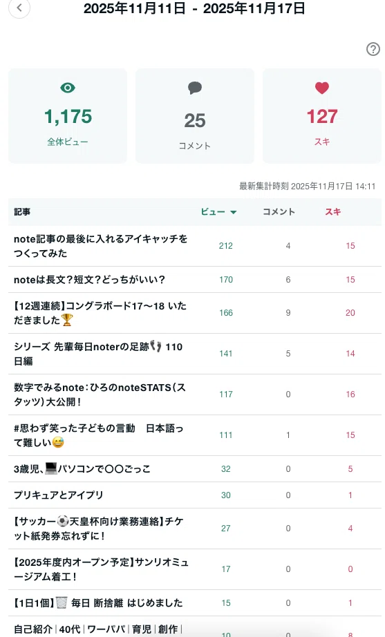Select the スキ card showing 127

(321, 116)
